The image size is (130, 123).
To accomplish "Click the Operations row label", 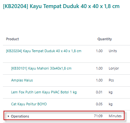I will coord(20,116).
